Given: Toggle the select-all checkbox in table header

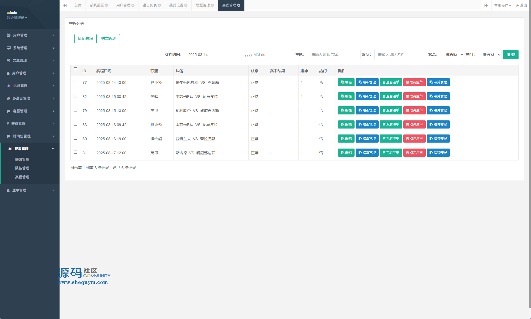Looking at the screenshot, I should [x=76, y=69].
